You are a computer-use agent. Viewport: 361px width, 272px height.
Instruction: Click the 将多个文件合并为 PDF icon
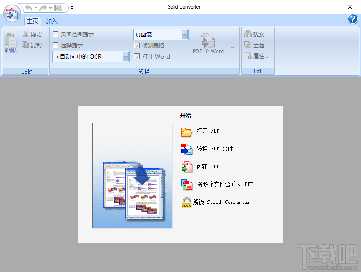pyautogui.click(x=187, y=185)
